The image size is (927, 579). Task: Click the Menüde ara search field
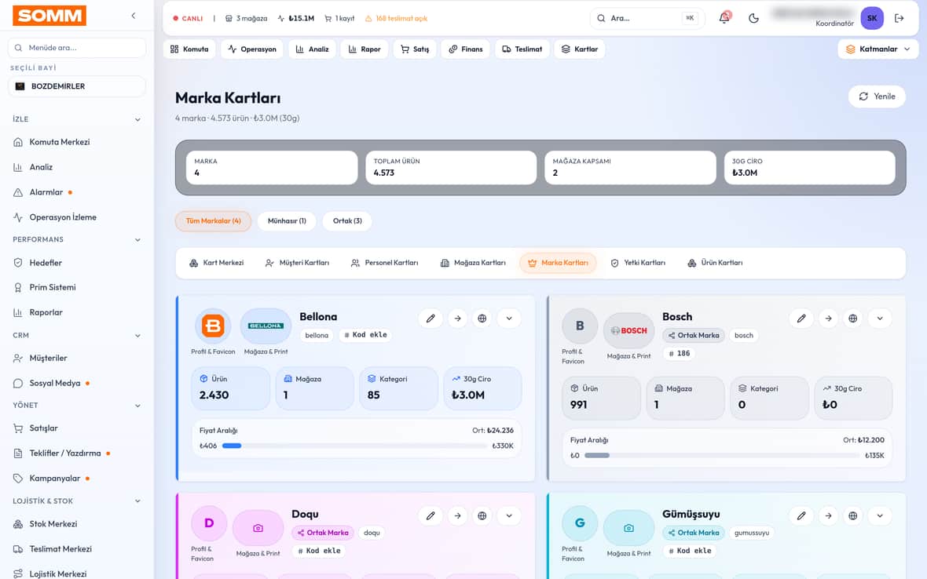pyautogui.click(x=77, y=48)
